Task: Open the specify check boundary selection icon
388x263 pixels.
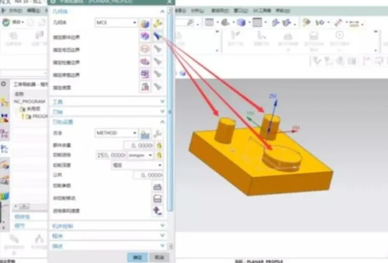Action: tap(145, 61)
